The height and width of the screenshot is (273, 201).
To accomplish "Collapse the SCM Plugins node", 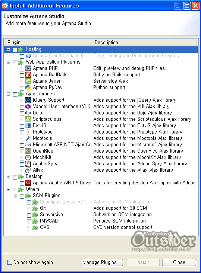I will coord(15,196).
